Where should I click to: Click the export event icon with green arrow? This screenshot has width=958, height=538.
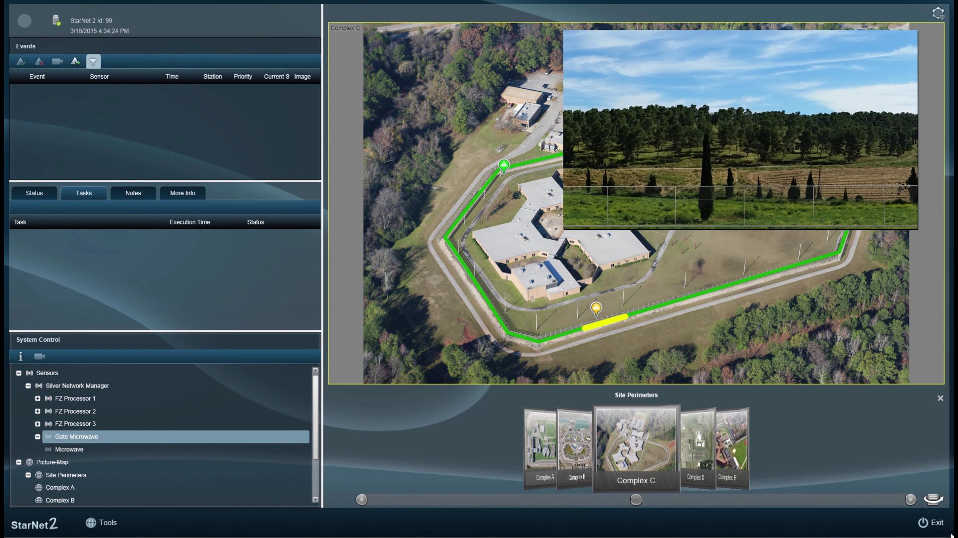click(x=75, y=61)
